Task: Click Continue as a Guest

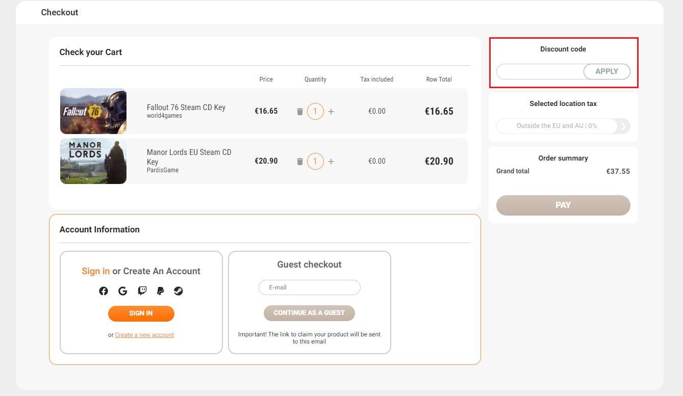Action: coord(309,313)
